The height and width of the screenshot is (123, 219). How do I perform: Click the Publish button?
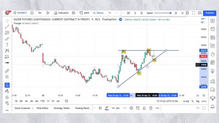(x=209, y=13)
